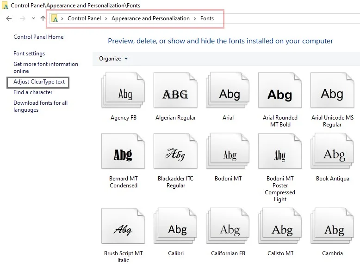
Task: Open Find a character link
Action: 33,92
